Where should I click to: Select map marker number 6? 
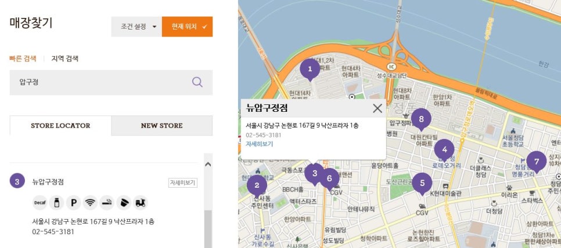coord(329,179)
